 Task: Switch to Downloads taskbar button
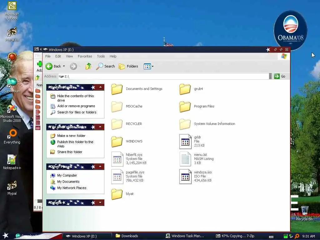point(127,236)
